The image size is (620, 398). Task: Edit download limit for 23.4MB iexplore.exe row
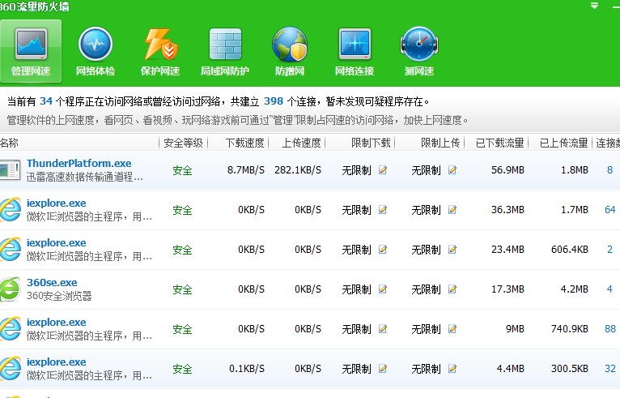(x=383, y=250)
